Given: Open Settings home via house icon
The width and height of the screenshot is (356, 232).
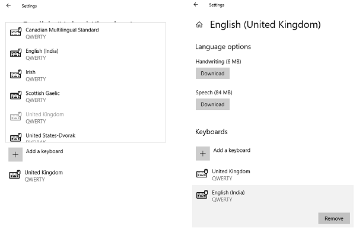Looking at the screenshot, I should (x=199, y=24).
